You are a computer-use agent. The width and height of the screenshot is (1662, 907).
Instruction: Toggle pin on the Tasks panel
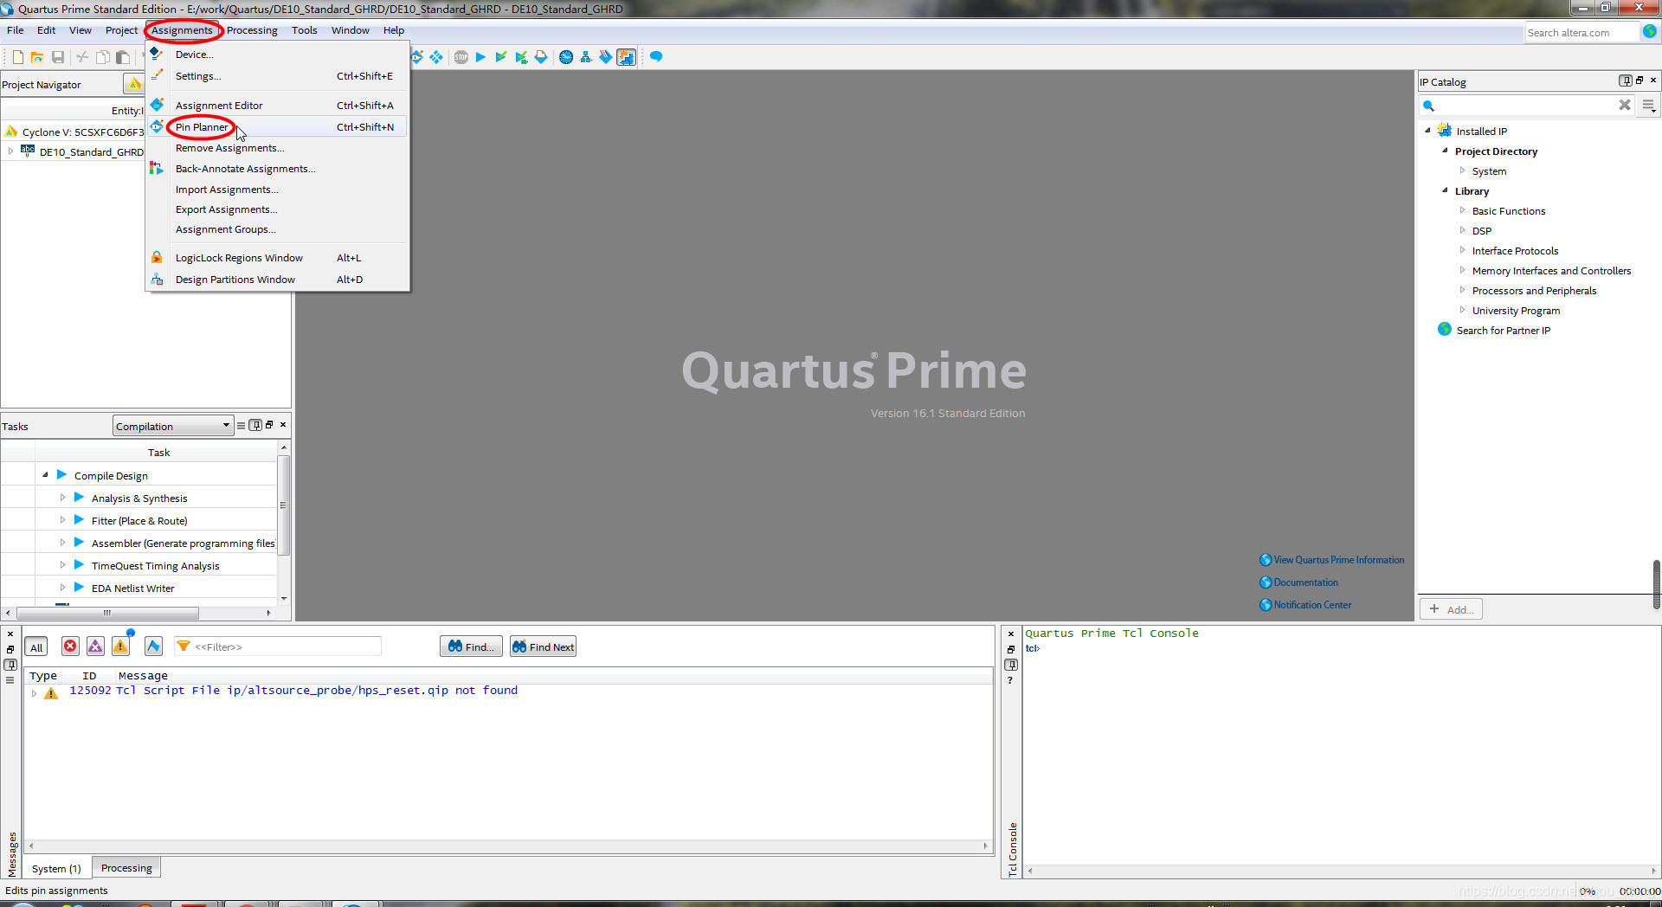255,425
